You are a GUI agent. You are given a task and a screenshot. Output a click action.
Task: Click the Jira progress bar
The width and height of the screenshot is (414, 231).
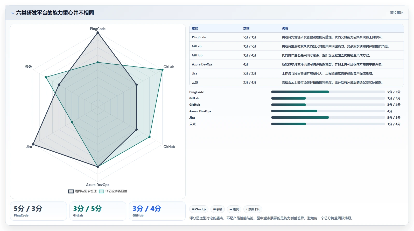pyautogui.click(x=328, y=117)
